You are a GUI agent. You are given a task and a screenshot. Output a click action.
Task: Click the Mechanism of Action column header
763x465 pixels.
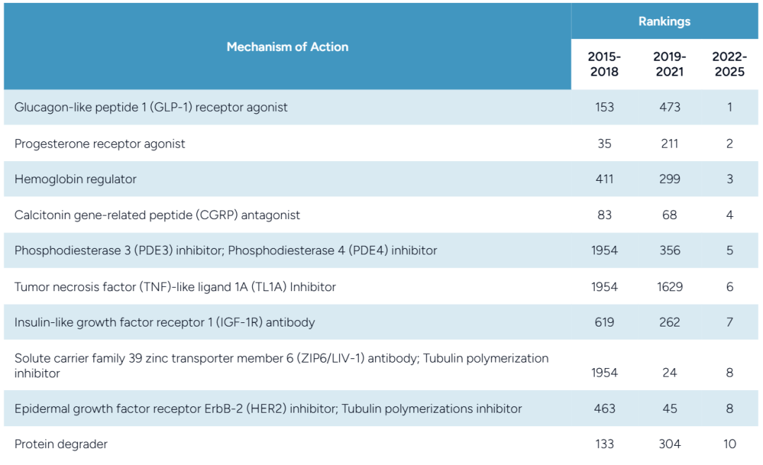(x=287, y=47)
